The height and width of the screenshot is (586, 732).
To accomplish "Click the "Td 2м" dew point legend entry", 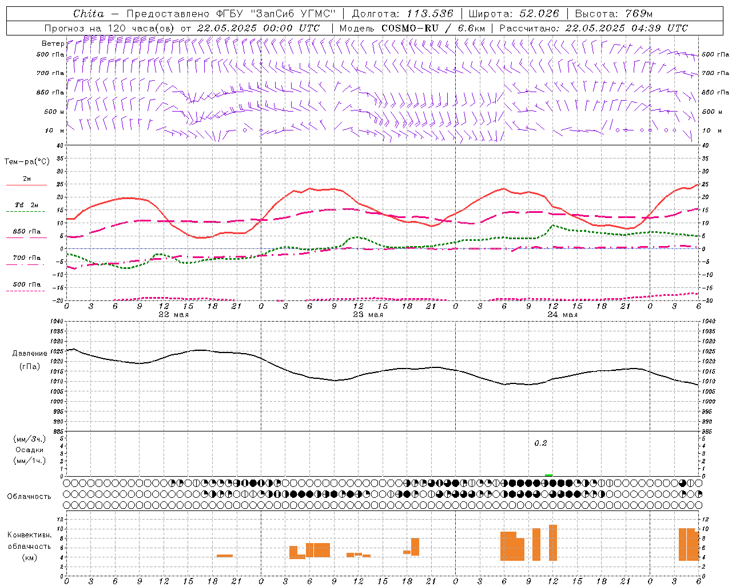I will pyautogui.click(x=26, y=205).
